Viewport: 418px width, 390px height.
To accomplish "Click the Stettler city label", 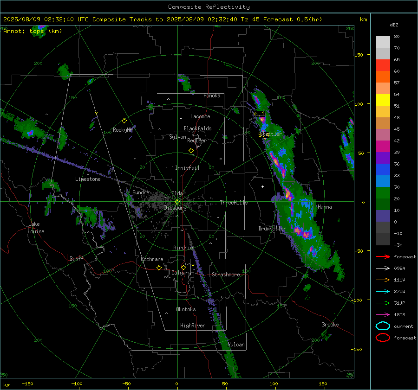I will point(271,134).
